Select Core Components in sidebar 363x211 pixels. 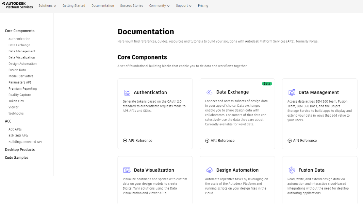(x=20, y=31)
